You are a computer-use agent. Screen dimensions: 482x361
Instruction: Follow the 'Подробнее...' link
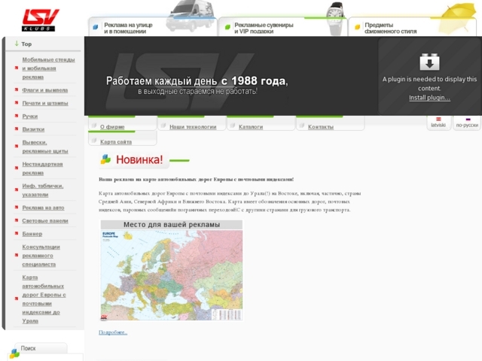(x=113, y=332)
